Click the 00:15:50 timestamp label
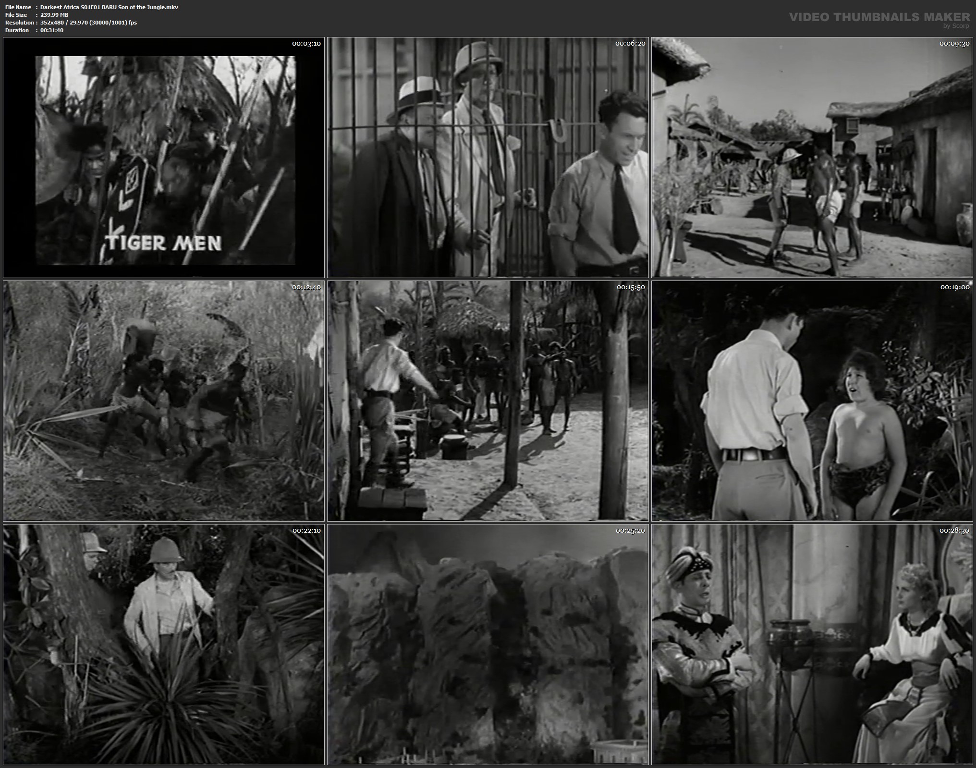The width and height of the screenshot is (976, 768). [x=630, y=287]
